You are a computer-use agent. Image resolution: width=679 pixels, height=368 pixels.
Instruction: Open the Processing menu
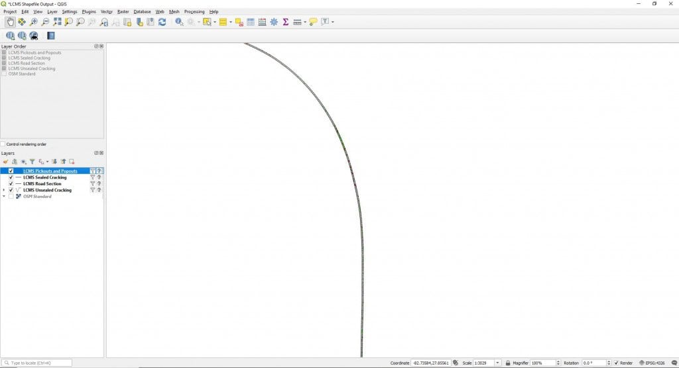click(x=194, y=12)
